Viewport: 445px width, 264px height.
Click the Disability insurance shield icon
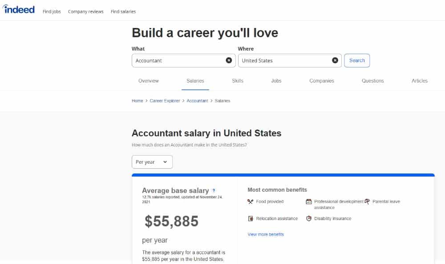309,218
